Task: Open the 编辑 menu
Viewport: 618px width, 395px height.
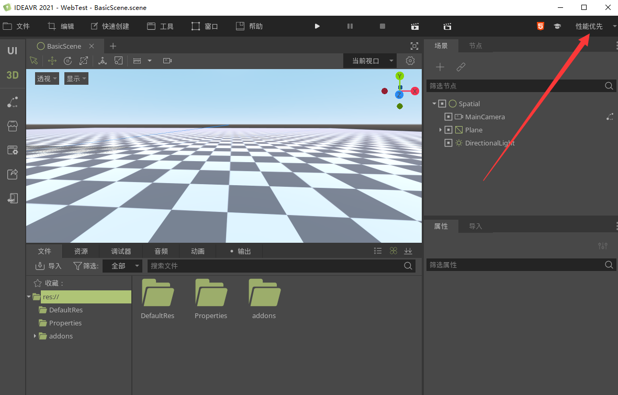Action: [61, 26]
